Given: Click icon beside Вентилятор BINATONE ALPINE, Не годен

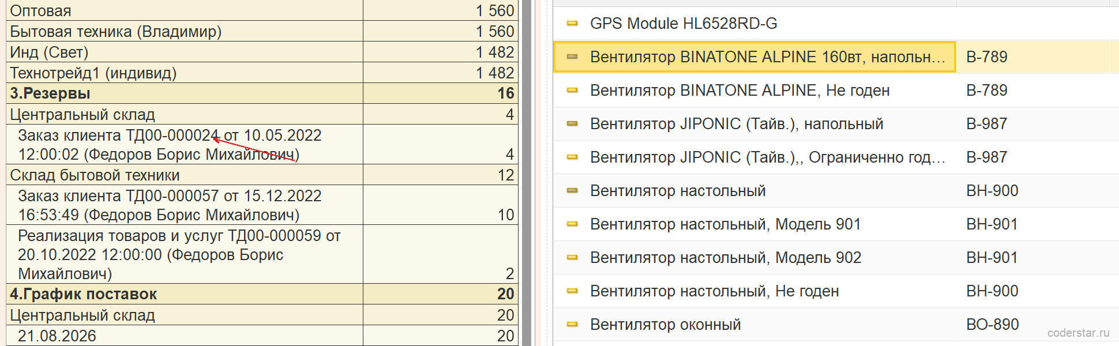Looking at the screenshot, I should 572,91.
